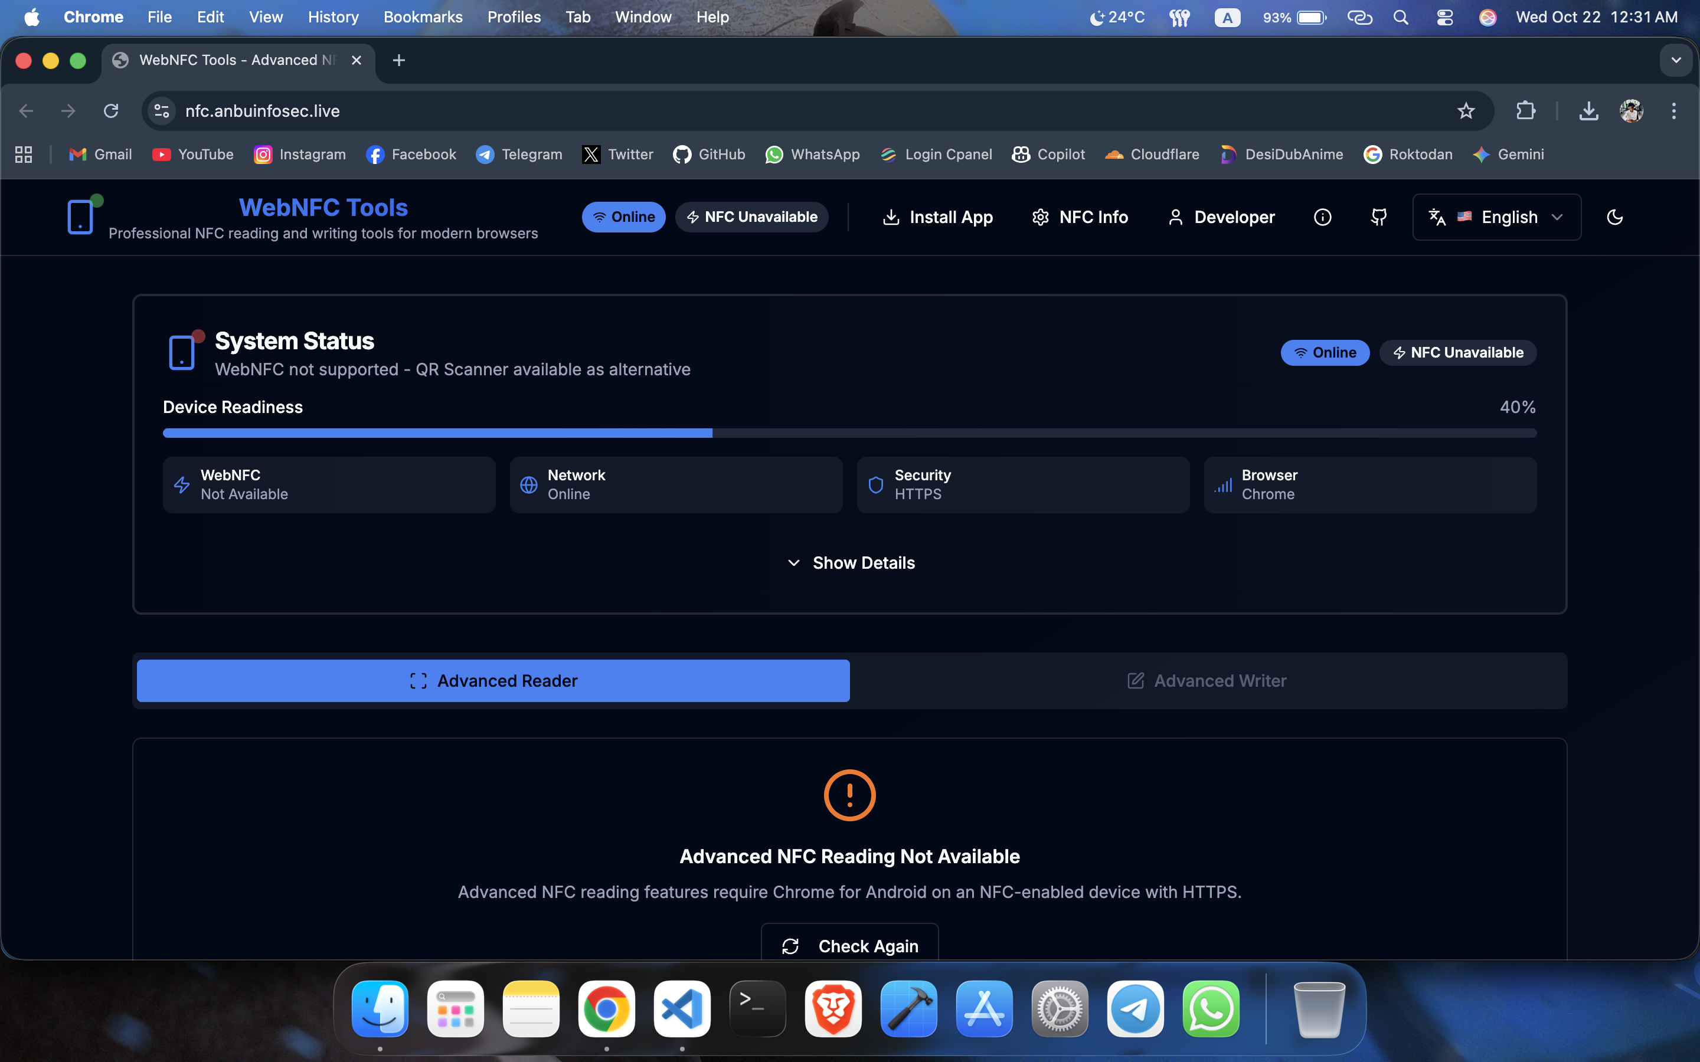1700x1062 pixels.
Task: Switch to the Advanced Writer tab
Action: [1208, 681]
